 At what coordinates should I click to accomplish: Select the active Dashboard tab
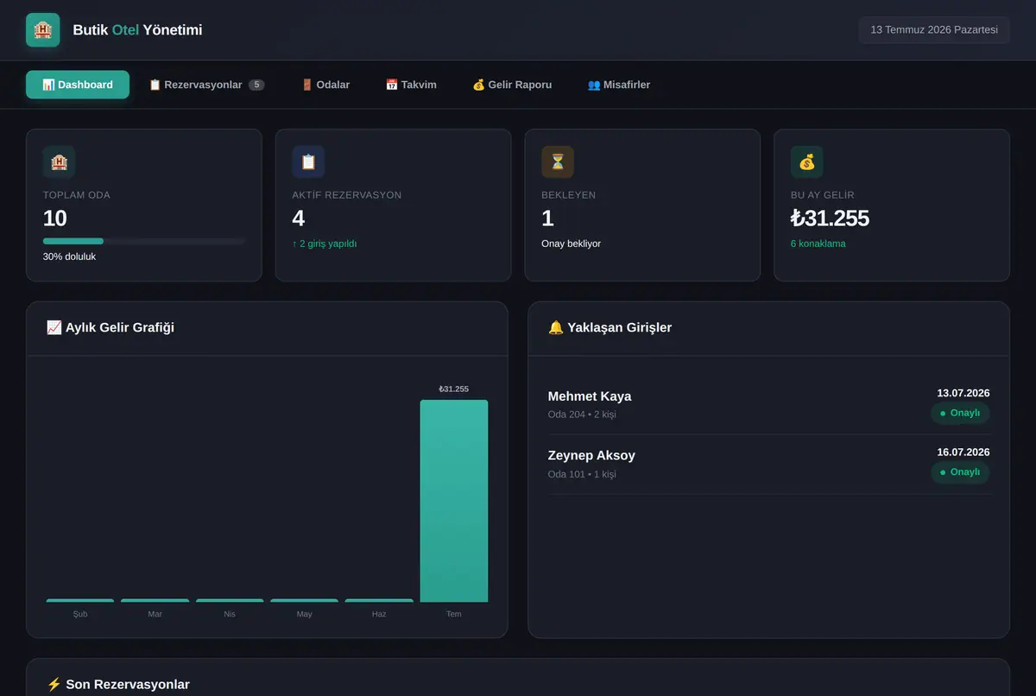pos(78,85)
